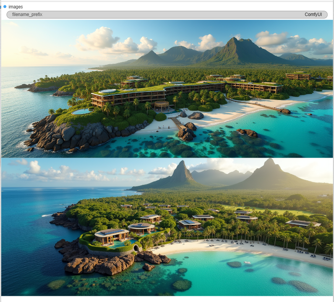Open the bottom island villas preview image
The width and height of the screenshot is (334, 302).
coord(167,227)
